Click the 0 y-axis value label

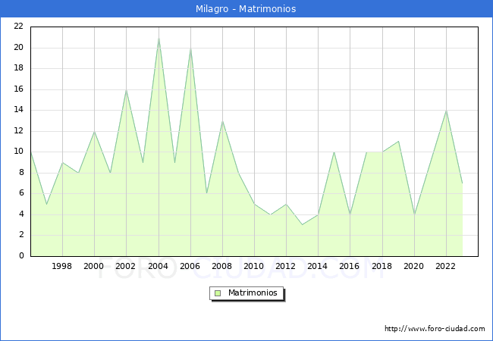point(21,255)
